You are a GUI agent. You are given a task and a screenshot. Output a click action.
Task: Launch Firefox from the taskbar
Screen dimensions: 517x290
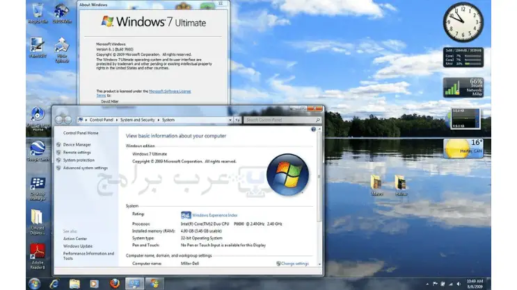coord(114,284)
